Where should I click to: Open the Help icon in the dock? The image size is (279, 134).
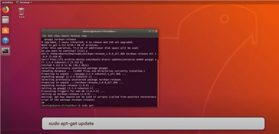[x=5, y=41]
